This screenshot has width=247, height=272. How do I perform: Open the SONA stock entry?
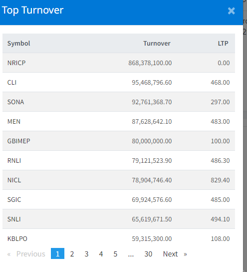pyautogui.click(x=15, y=102)
